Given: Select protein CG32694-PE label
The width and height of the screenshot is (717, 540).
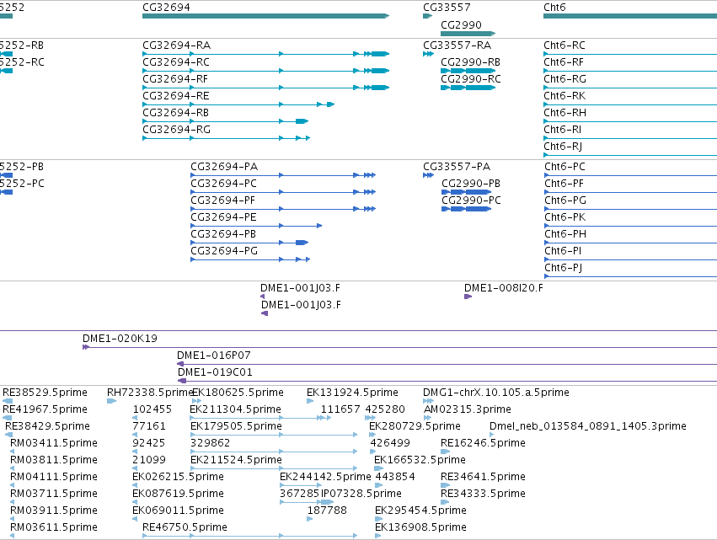Looking at the screenshot, I should pyautogui.click(x=223, y=217).
